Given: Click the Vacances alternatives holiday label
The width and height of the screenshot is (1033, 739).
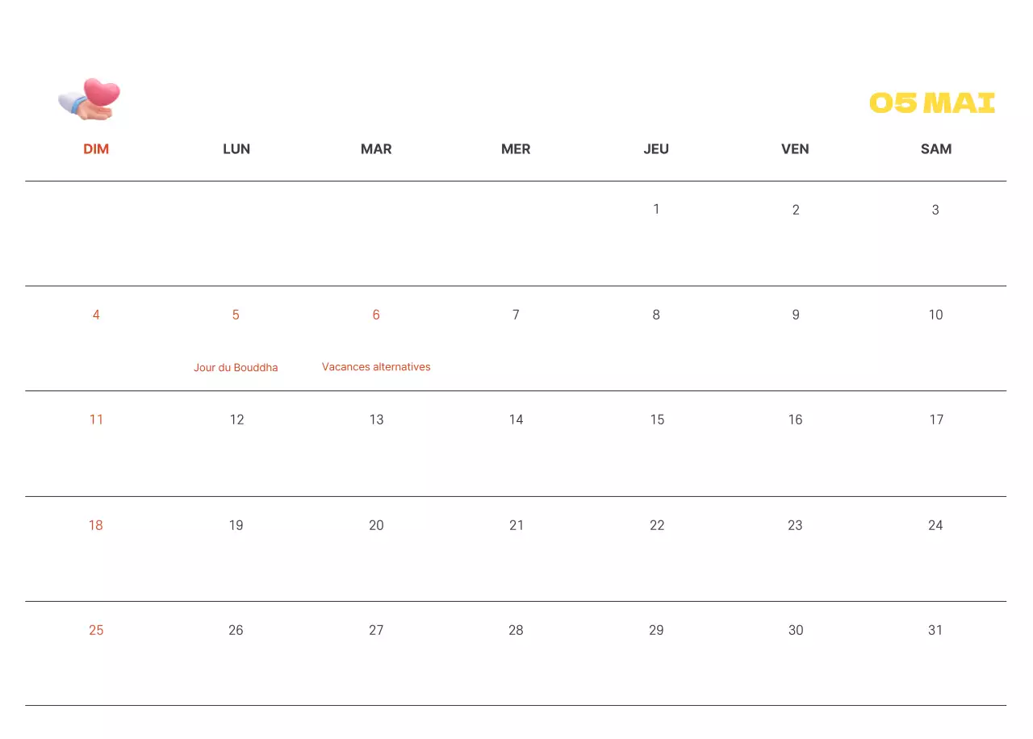Looking at the screenshot, I should point(376,367).
